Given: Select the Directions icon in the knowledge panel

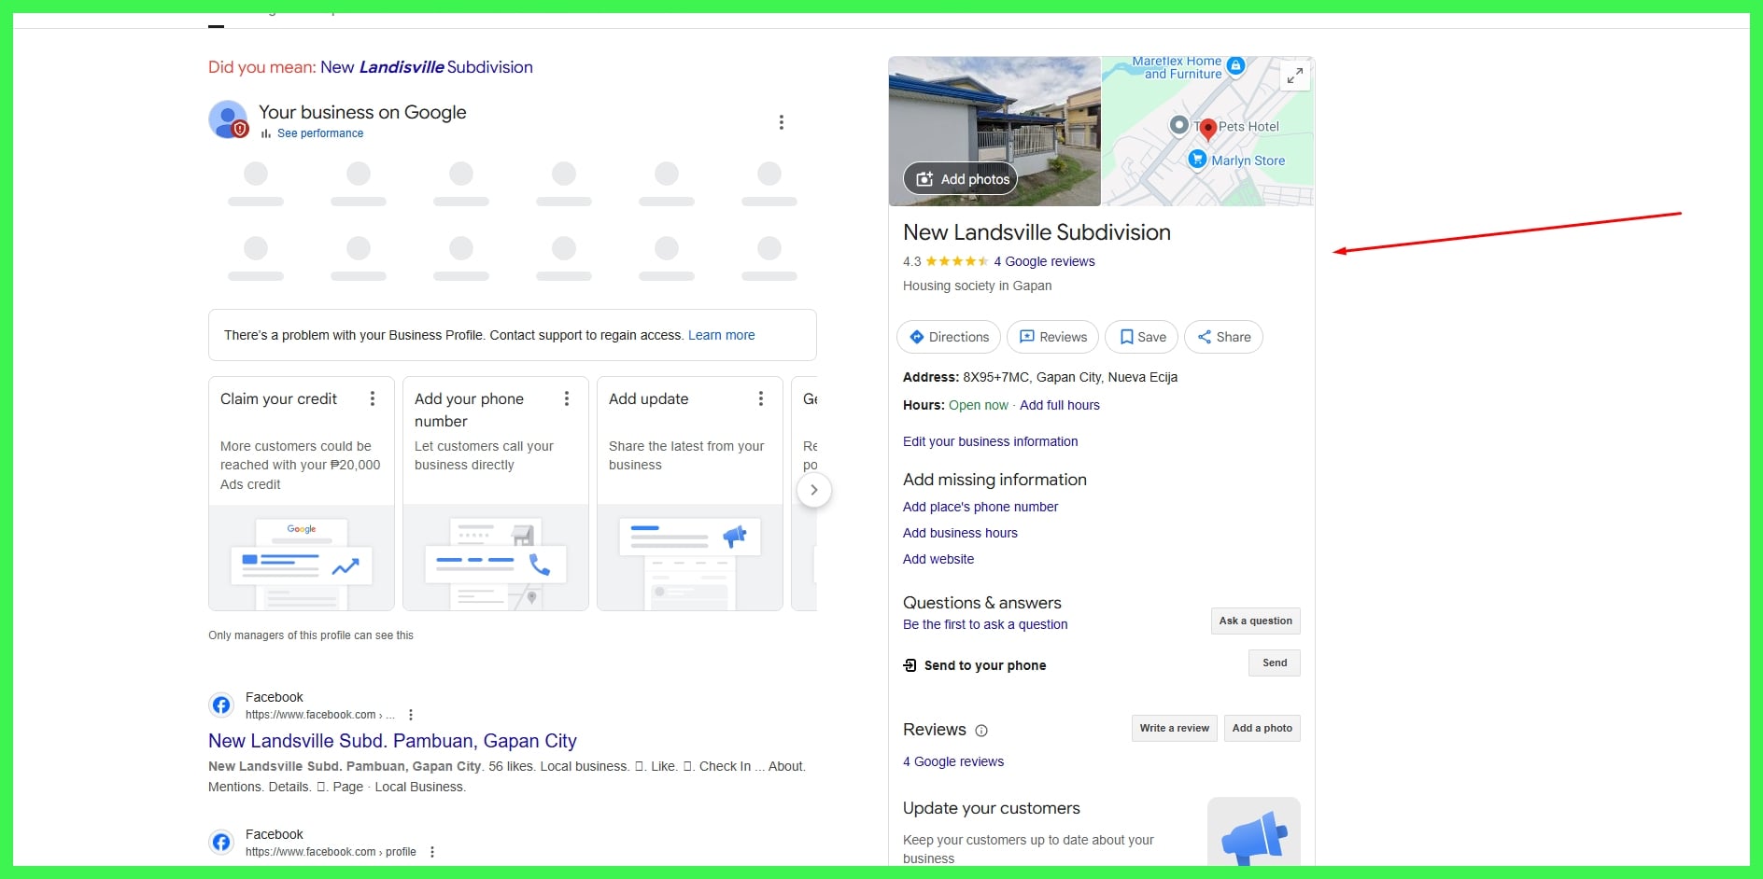Looking at the screenshot, I should tap(918, 337).
